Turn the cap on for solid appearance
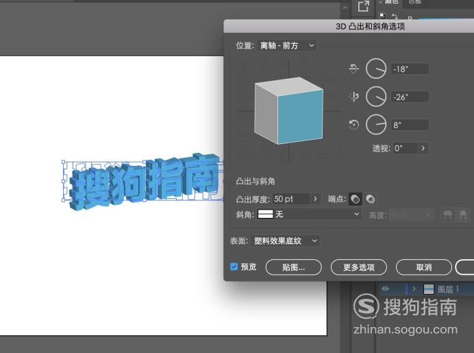Screen dimensions: 474x353 click(x=355, y=199)
